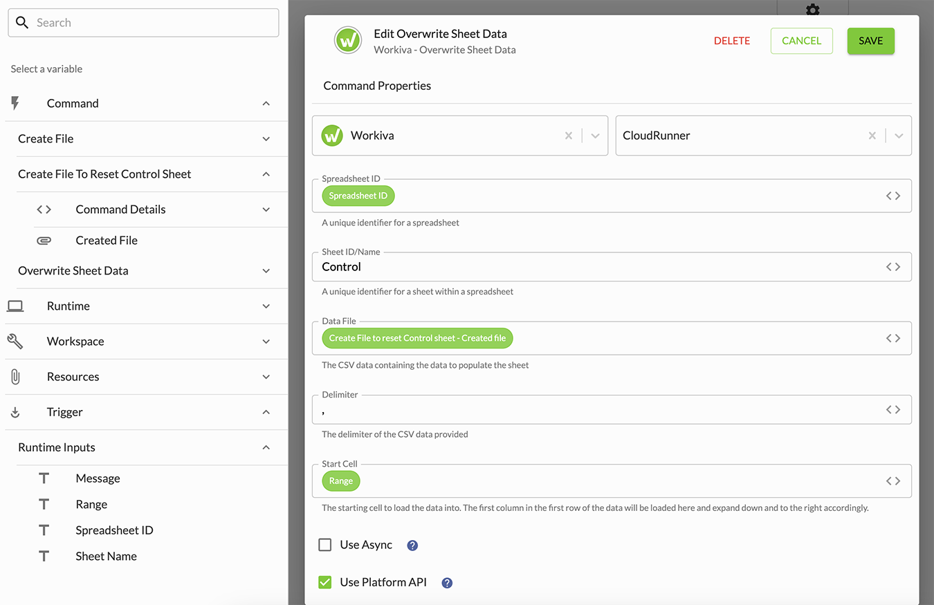The height and width of the screenshot is (605, 934).
Task: Click the settings gear icon behind dialog
Action: (813, 10)
